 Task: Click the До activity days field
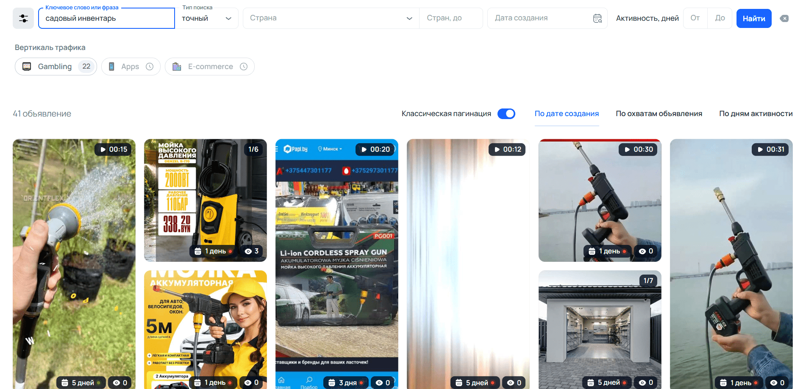point(720,18)
